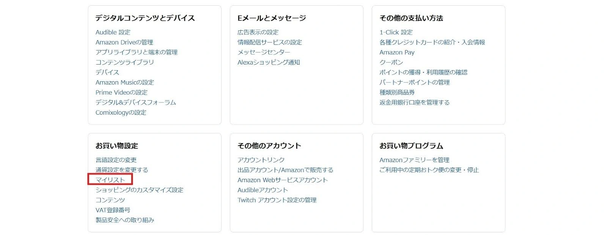This screenshot has width=607, height=235.
Task: Open the クーポン page
Action: [391, 62]
